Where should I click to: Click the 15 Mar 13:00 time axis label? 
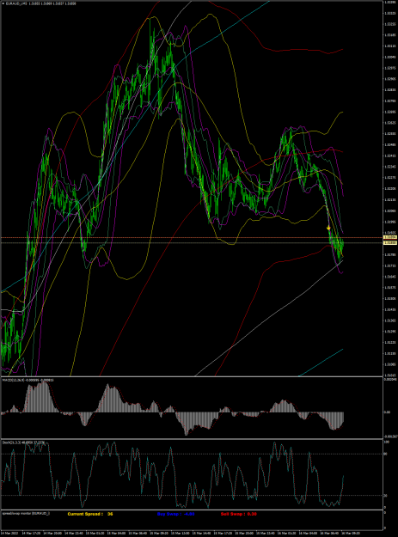[180, 534]
